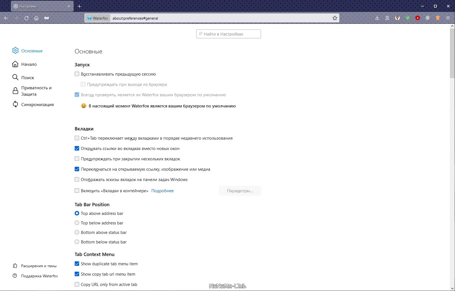This screenshot has width=455, height=291.
Task: Open Расширения и темы link
Action: click(39, 266)
